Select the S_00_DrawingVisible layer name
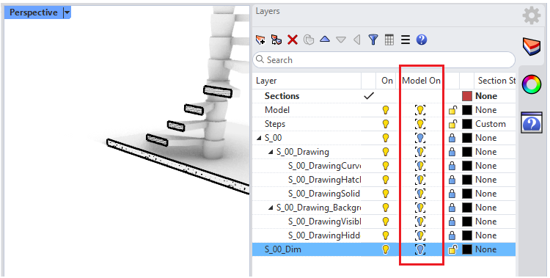The width and height of the screenshot is (550, 278). (x=324, y=222)
